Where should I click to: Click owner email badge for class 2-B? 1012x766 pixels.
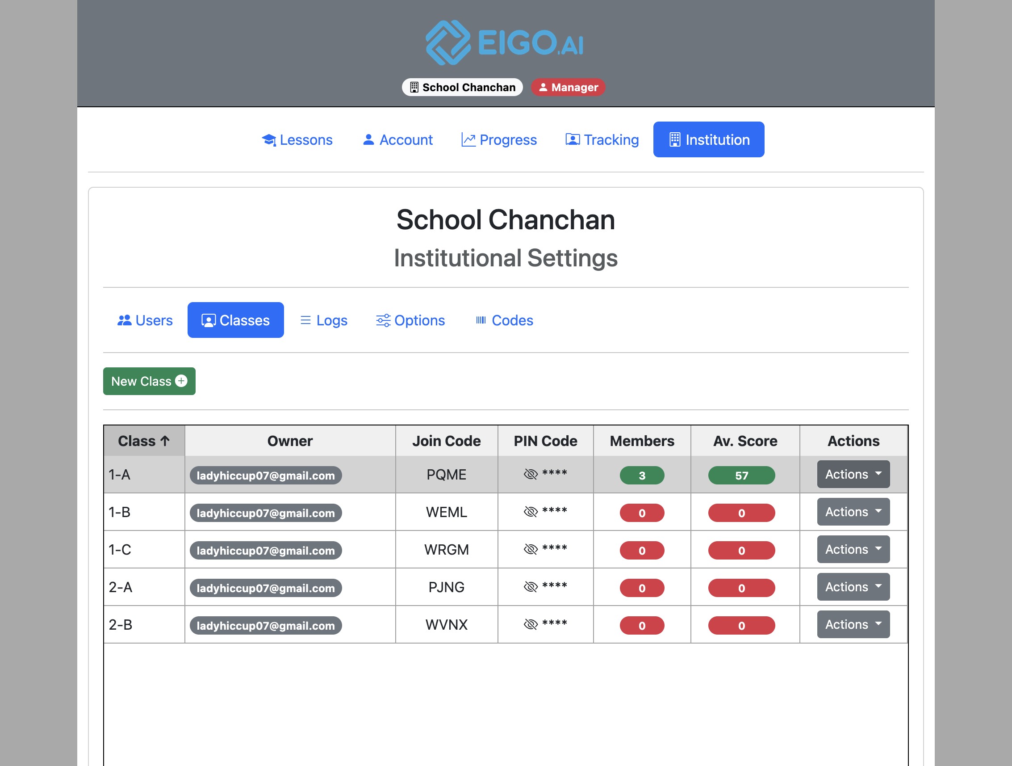pos(266,625)
